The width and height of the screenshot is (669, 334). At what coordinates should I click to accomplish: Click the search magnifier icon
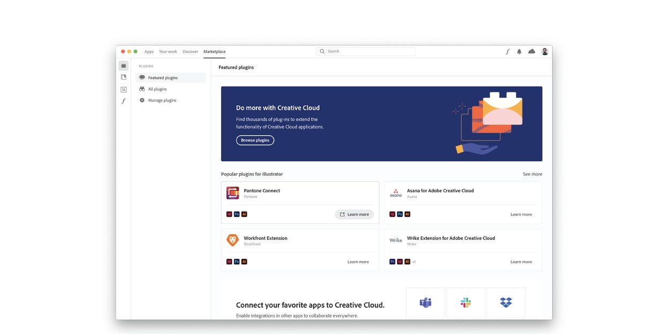[322, 51]
